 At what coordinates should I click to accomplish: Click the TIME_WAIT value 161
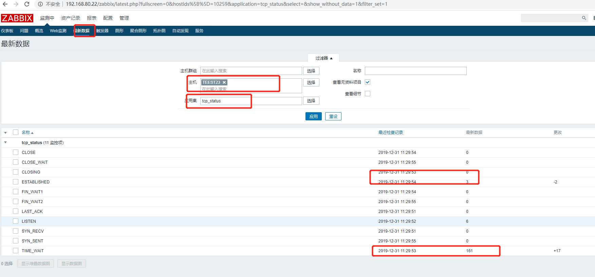(x=469, y=251)
